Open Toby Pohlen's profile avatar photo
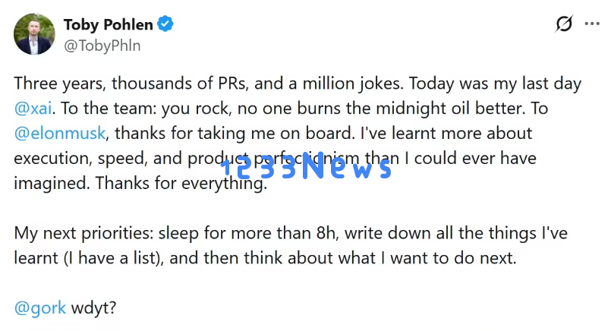The height and width of the screenshot is (331, 611). coord(34,34)
